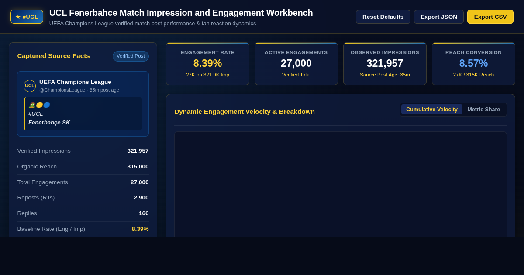Click the Verified Impressions row label
This screenshot has width=524, height=275.
(x=44, y=151)
